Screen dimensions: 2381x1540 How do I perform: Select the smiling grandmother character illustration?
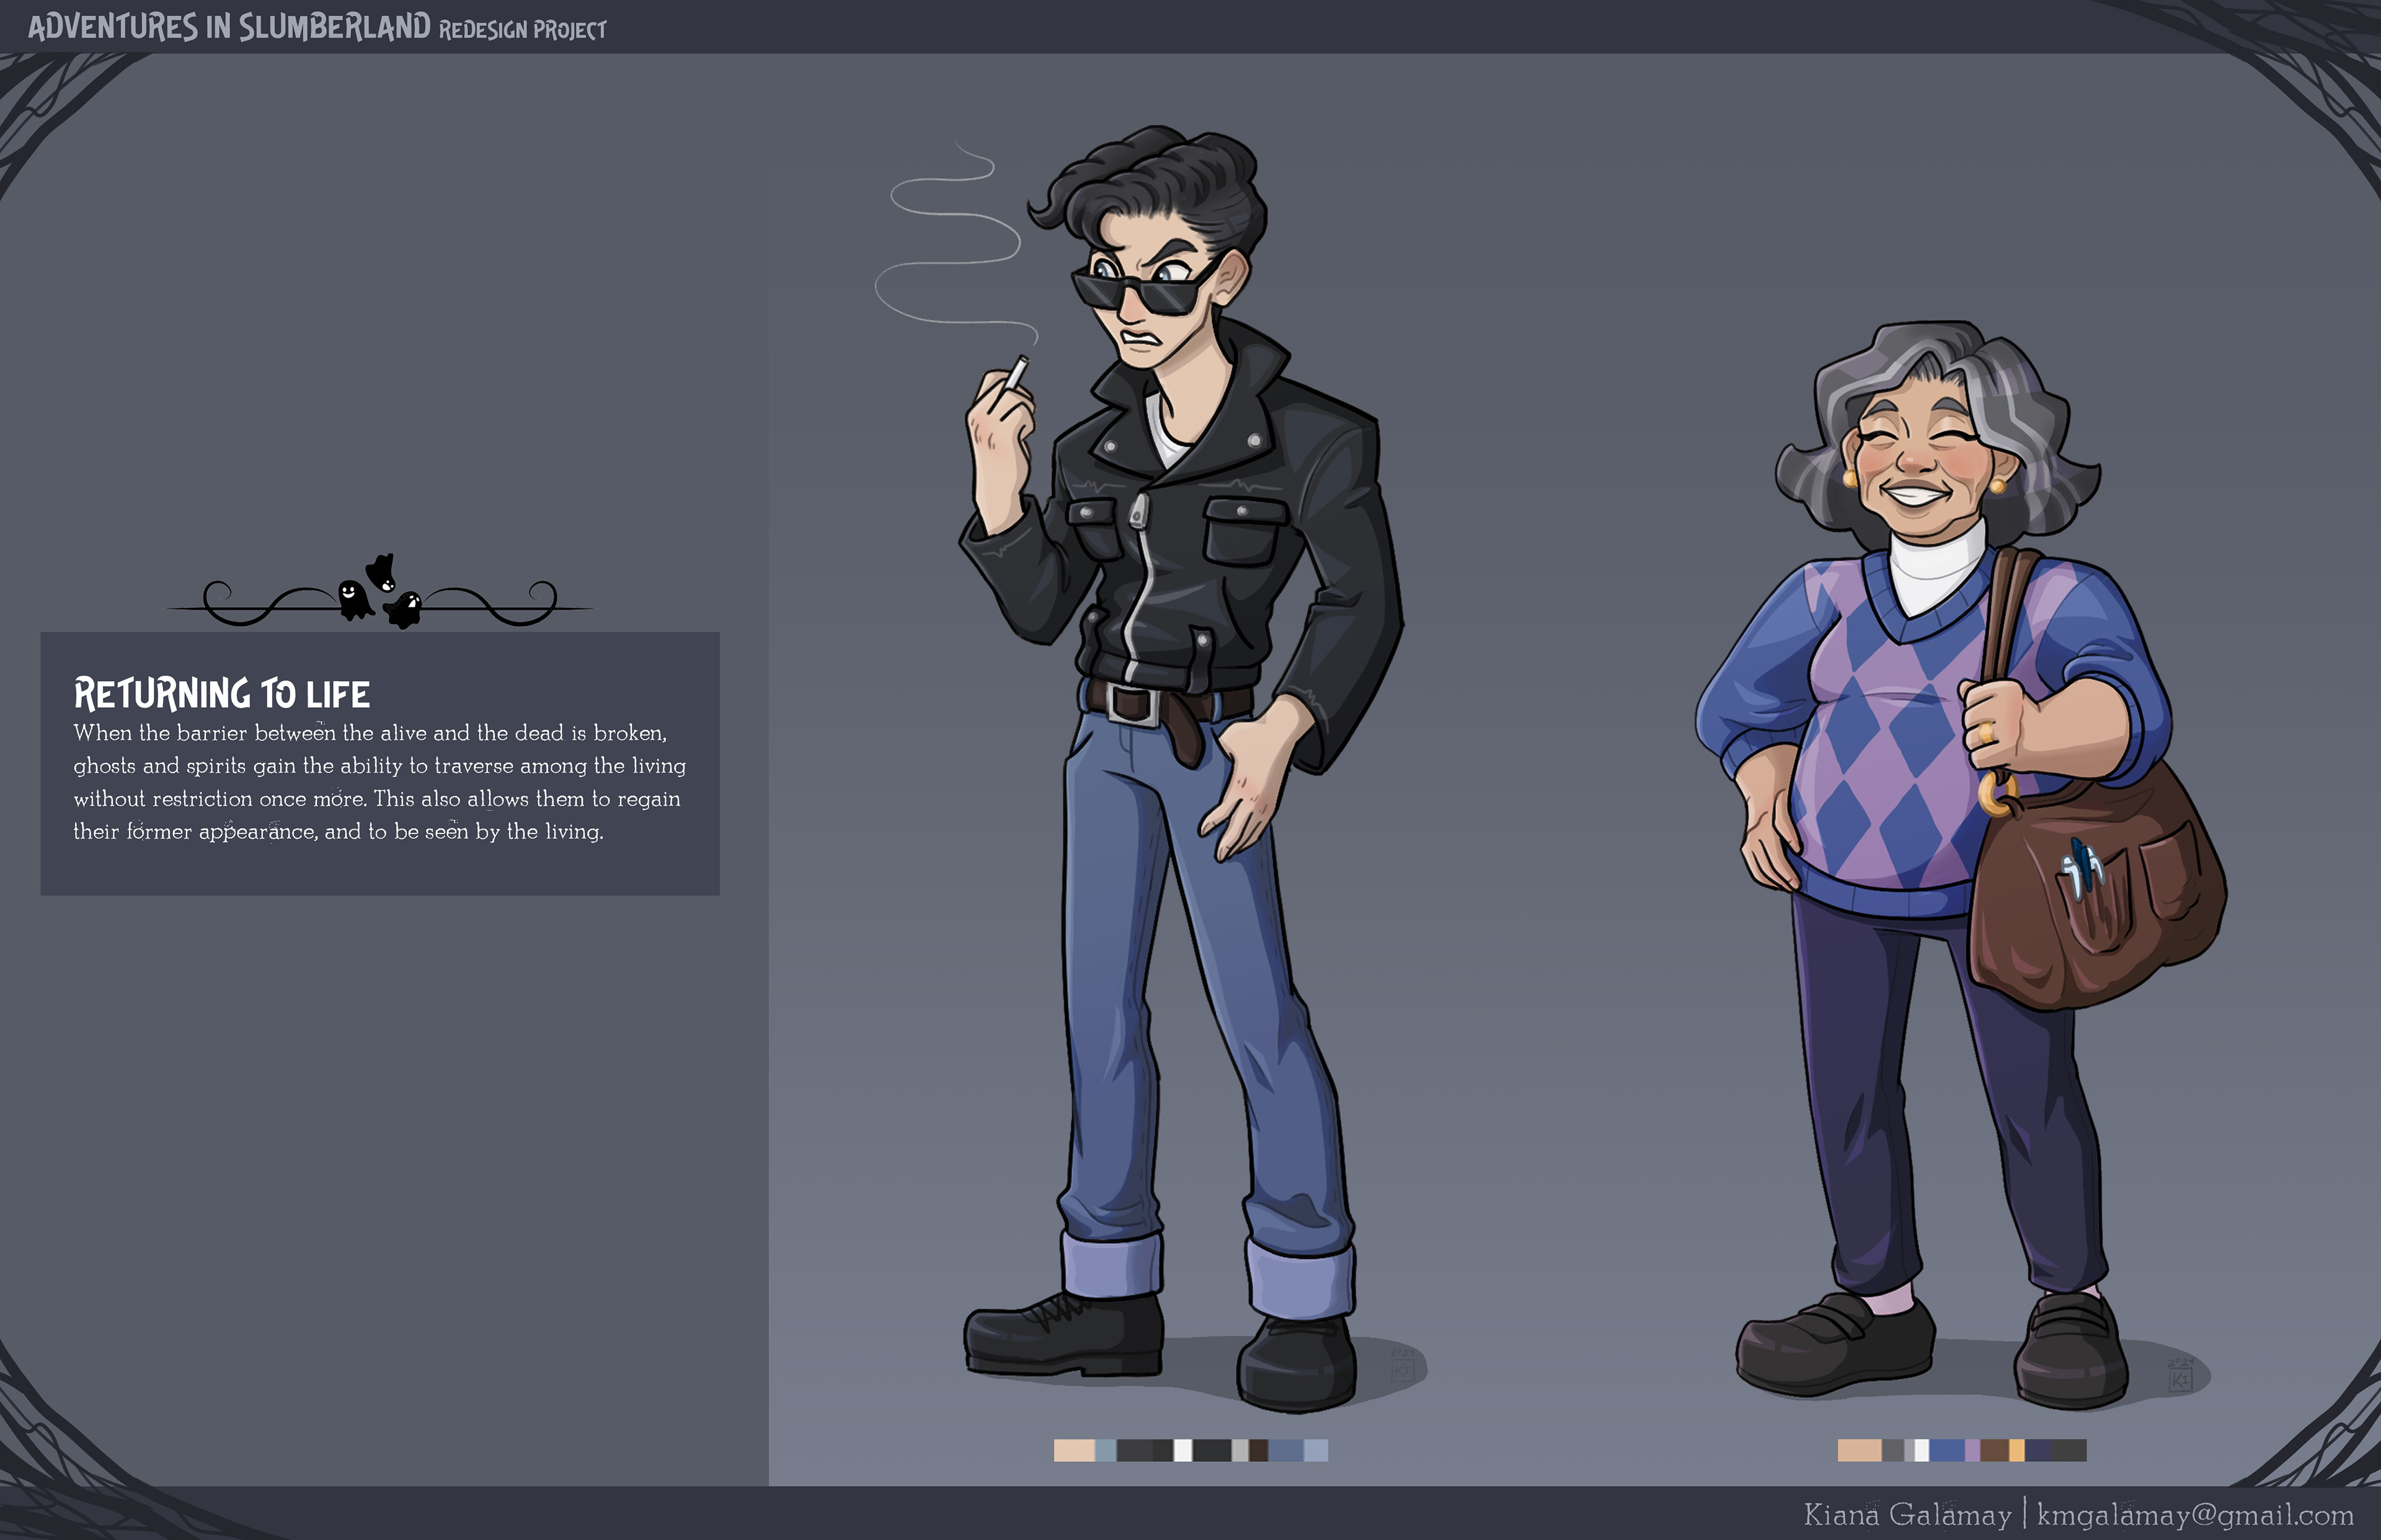click(x=1961, y=865)
